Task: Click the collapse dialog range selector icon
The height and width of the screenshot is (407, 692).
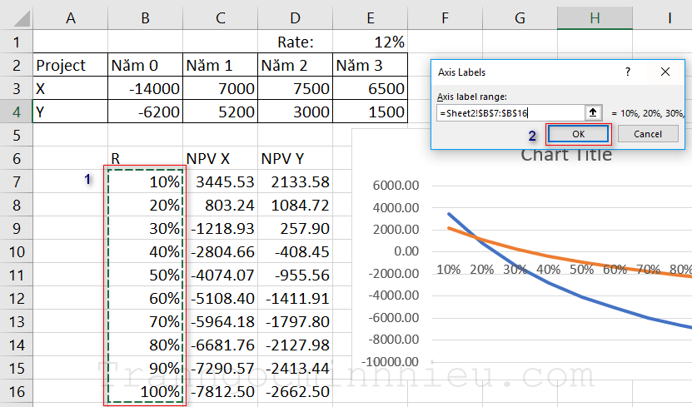Action: coord(593,112)
